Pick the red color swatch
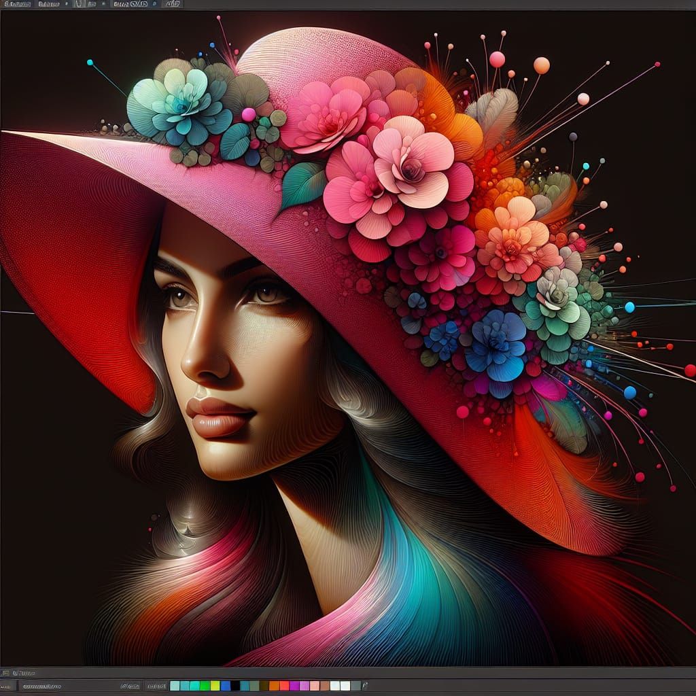Screen dimensions: 696x696 284,686
